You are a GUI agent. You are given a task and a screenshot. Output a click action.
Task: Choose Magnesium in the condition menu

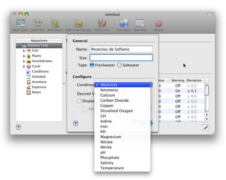click(122, 137)
